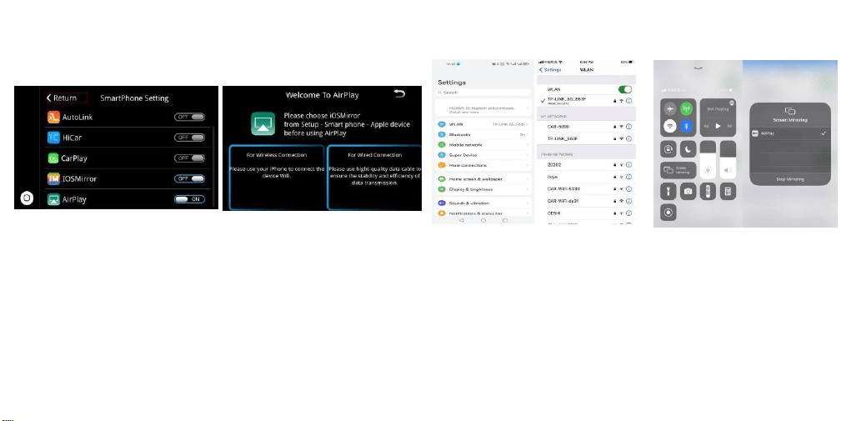
Task: Turn off the green WLAN switch
Action: 625,89
